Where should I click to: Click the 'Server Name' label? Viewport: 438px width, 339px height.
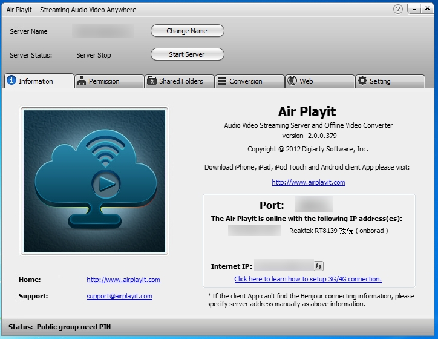[x=28, y=31]
